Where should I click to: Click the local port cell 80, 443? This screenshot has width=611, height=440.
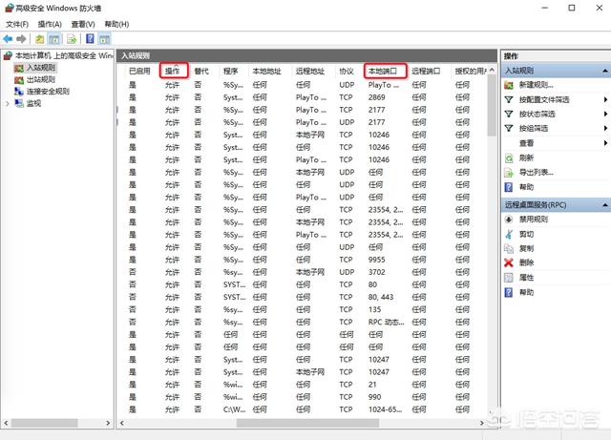pyautogui.click(x=381, y=297)
